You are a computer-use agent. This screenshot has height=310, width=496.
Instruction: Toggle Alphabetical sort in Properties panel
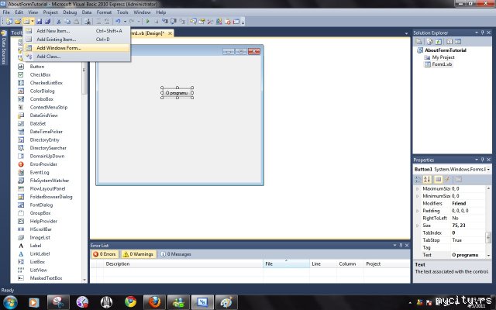coord(427,179)
